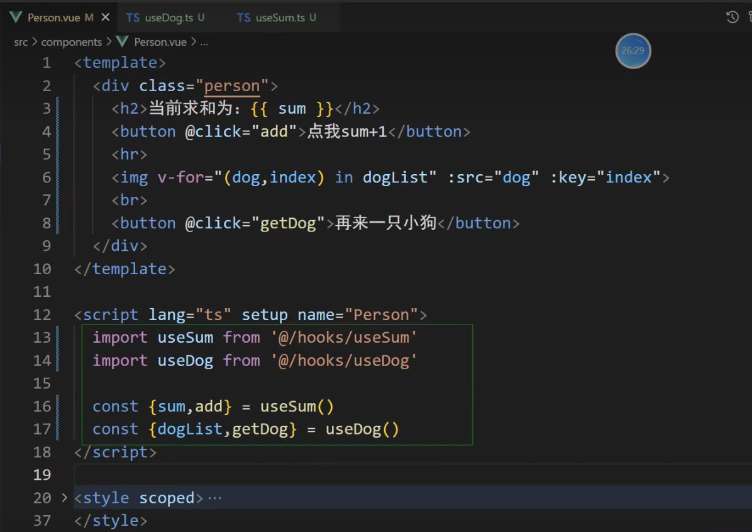Click the "person" class value
The image size is (752, 532).
pos(232,86)
